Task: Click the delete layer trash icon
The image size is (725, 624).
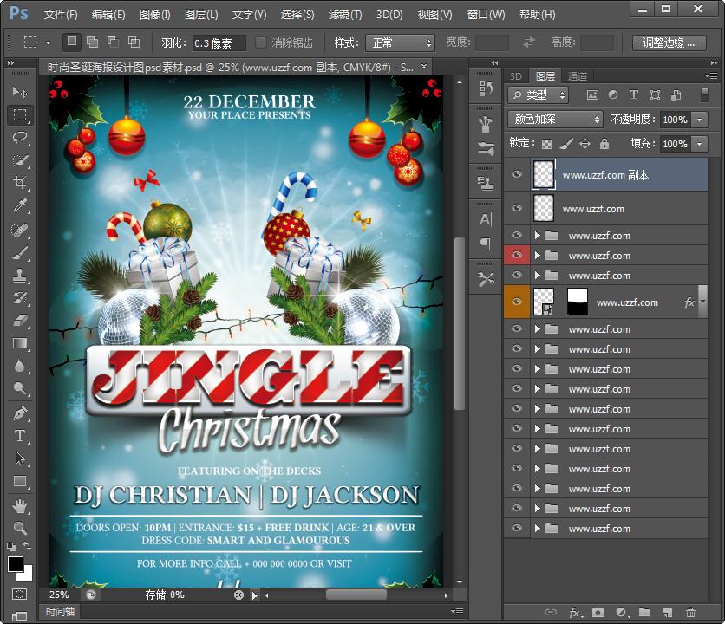Action: pos(691,613)
